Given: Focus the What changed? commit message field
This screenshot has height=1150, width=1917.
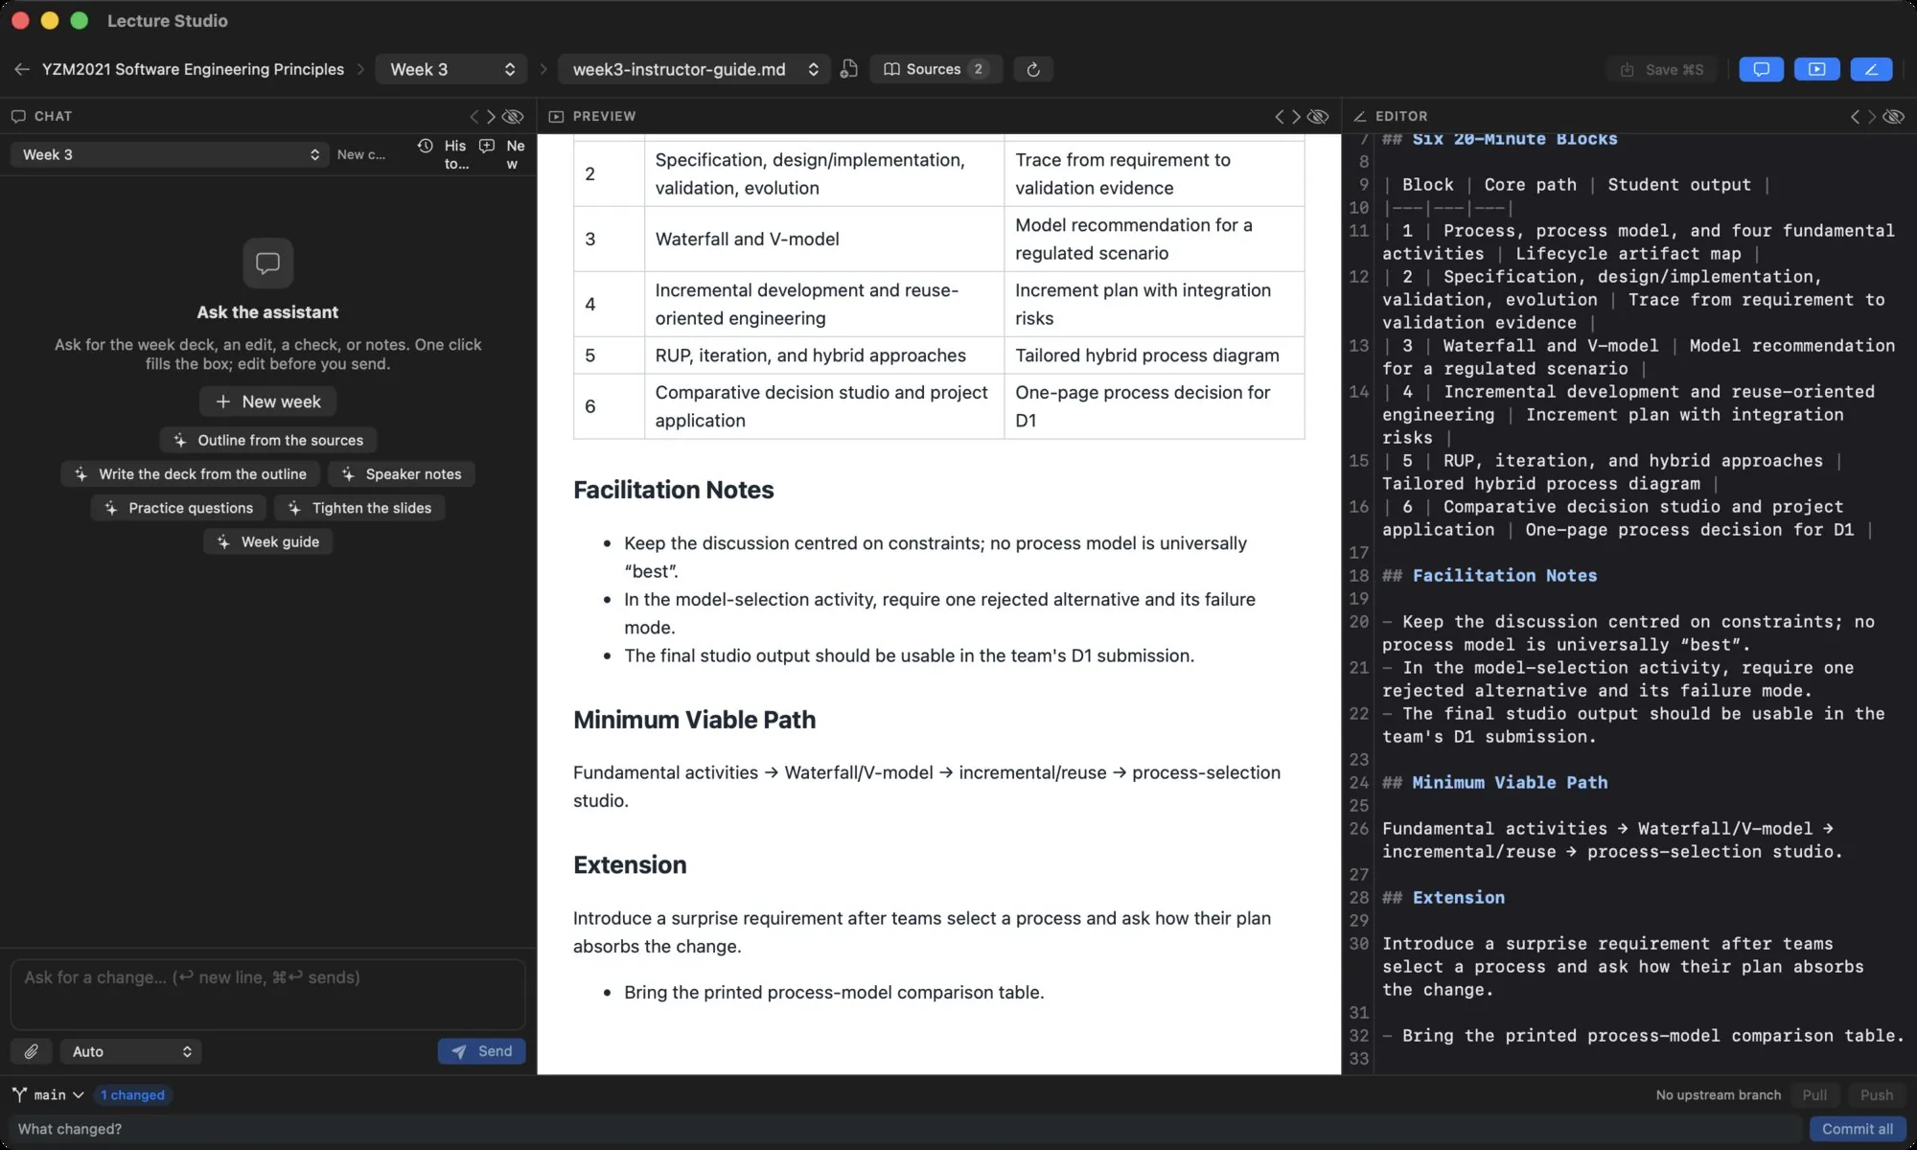Looking at the screenshot, I should click(906, 1129).
